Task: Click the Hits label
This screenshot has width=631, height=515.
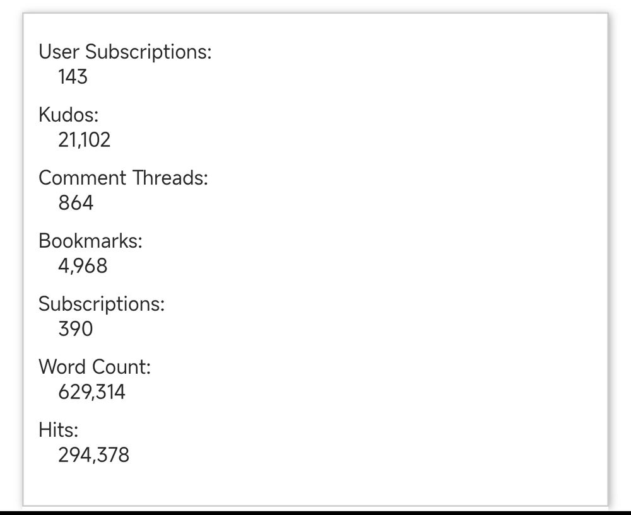Action: (x=58, y=430)
